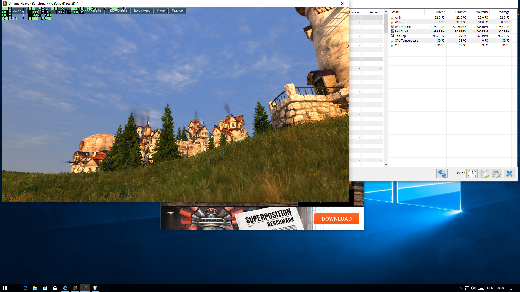Click the Звук button

tap(161, 11)
